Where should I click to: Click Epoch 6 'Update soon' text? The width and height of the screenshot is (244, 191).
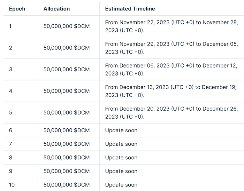pyautogui.click(x=121, y=130)
